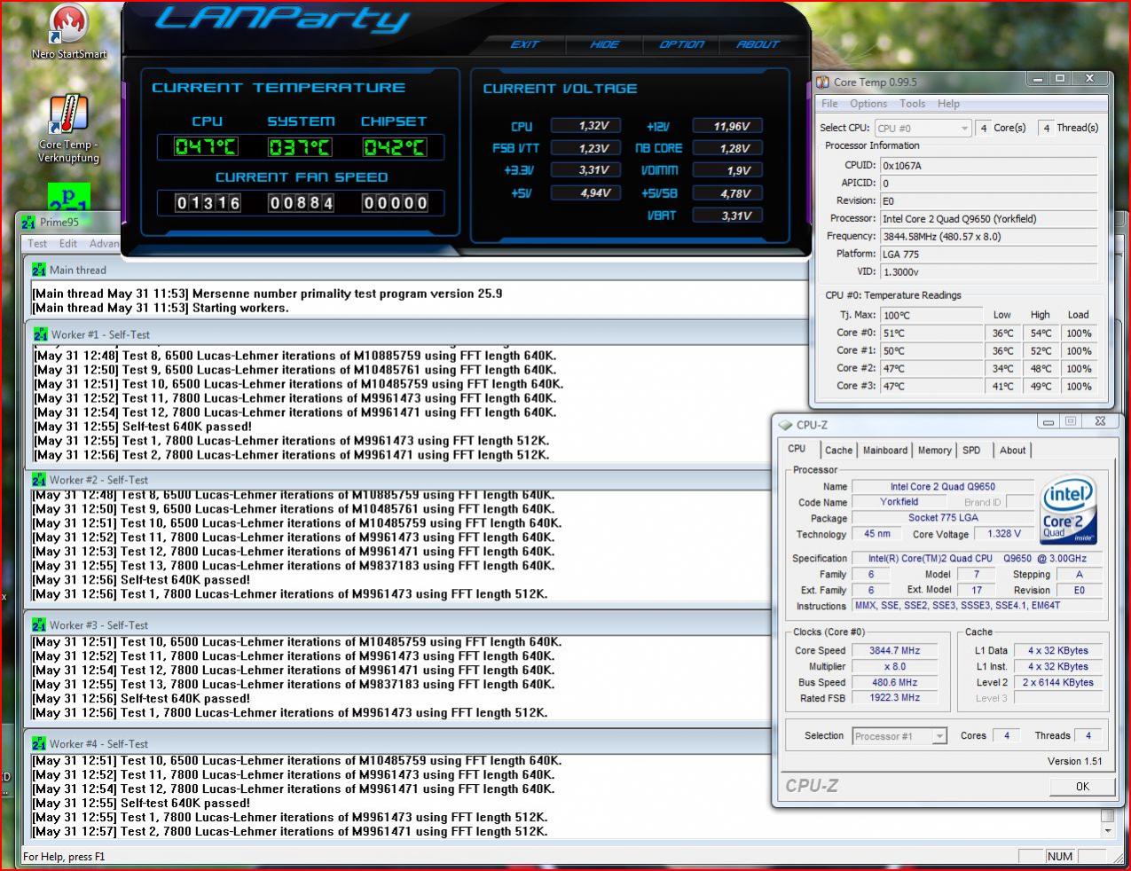The image size is (1131, 871).
Task: Switch to the Mainboard tab in CPU-Z
Action: click(885, 451)
